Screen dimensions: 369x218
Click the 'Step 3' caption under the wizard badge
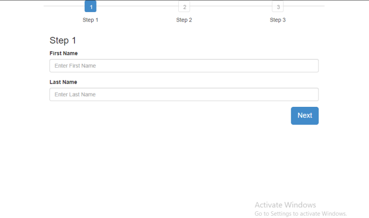click(278, 20)
